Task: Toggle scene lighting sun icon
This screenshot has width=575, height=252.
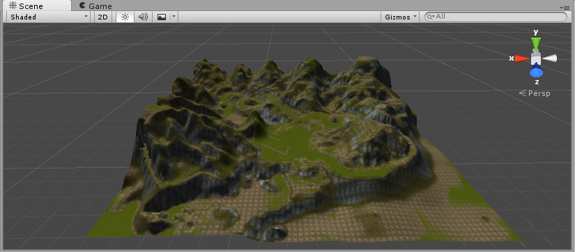Action: 125,17
